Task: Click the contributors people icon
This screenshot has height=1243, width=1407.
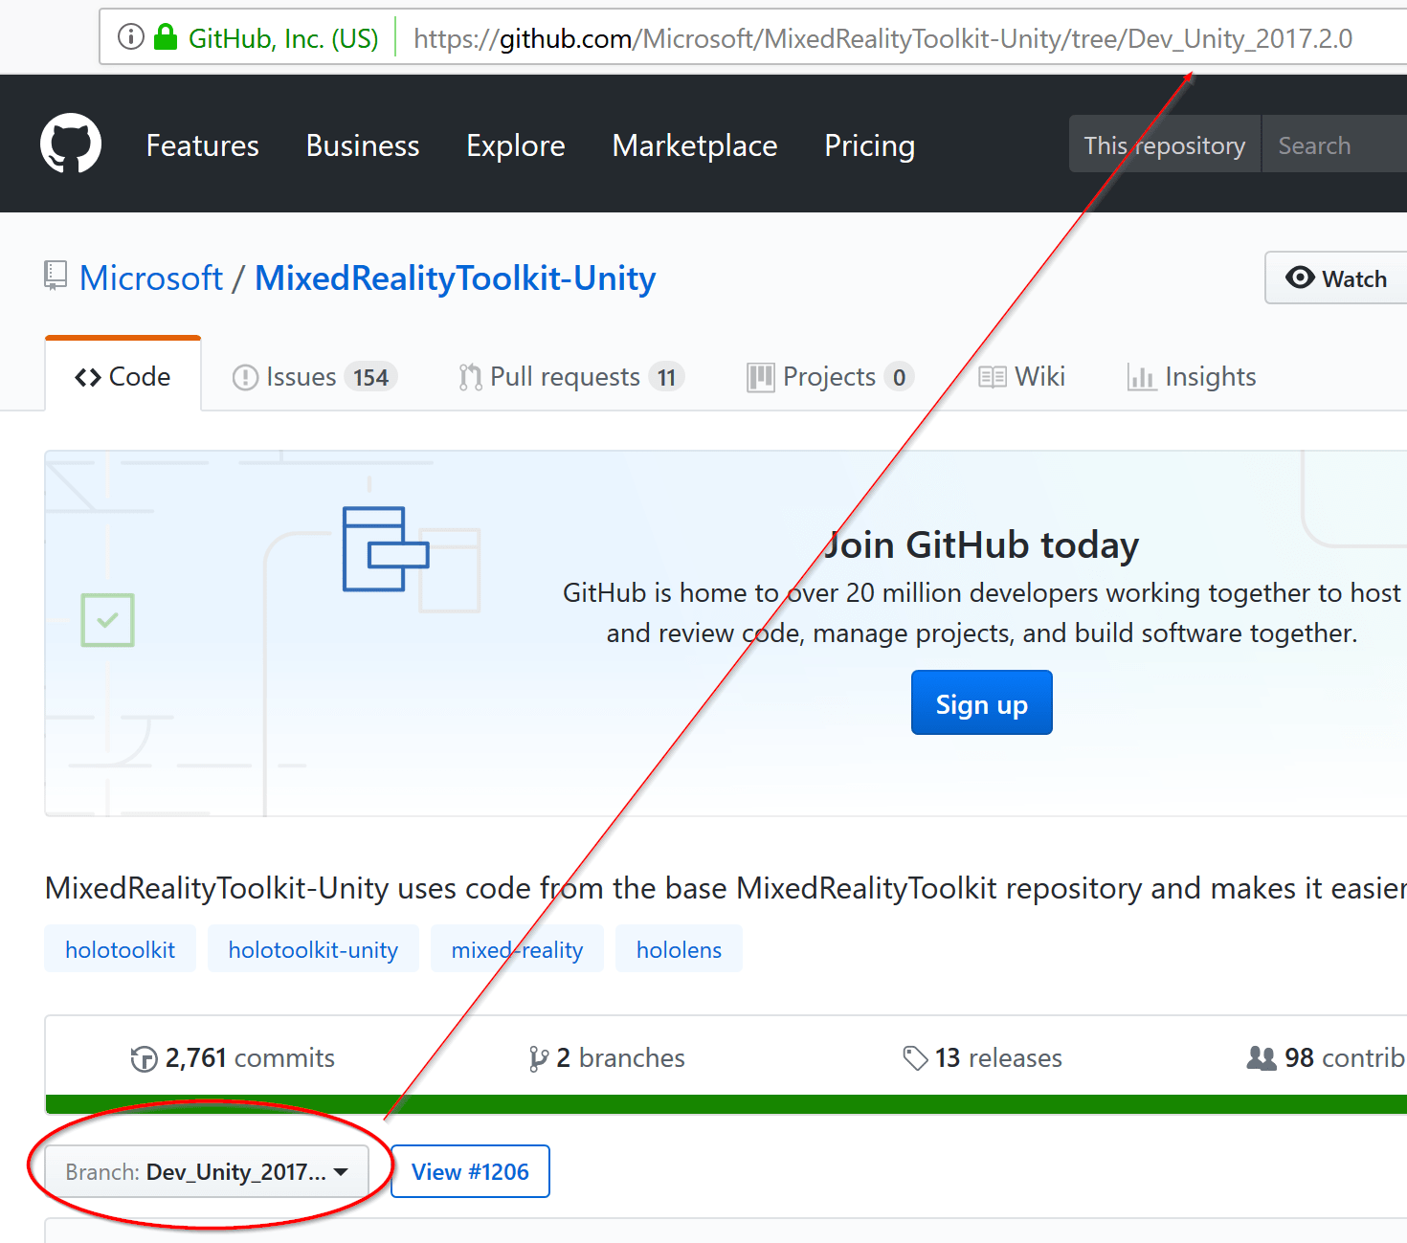Action: coord(1262,1058)
